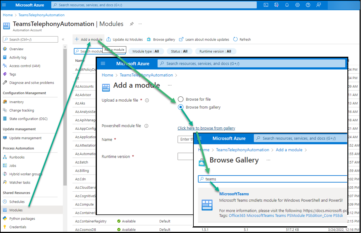Open Directories and subscriptions filter icon
The height and width of the screenshot is (233, 361).
coord(277,5)
